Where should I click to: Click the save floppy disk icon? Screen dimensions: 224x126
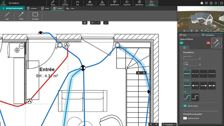pos(211,3)
